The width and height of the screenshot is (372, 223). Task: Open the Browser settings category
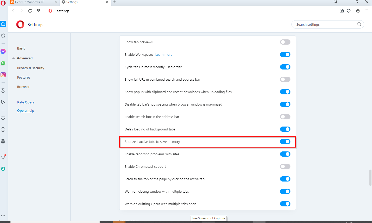point(23,87)
